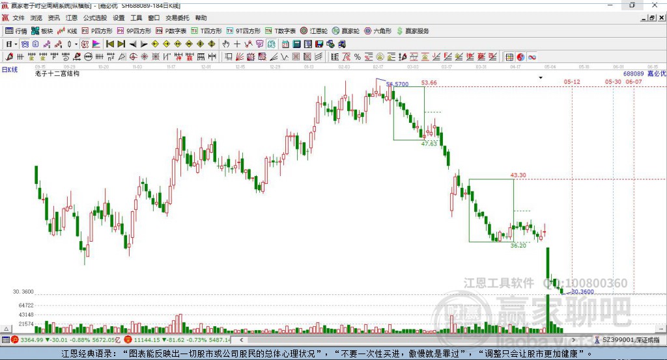Click the 老子十二宫结构 indicator label
Viewport: 667px width, 360px height.
(x=57, y=73)
